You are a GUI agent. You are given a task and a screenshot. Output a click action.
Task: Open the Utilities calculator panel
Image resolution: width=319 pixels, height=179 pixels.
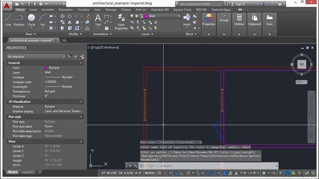click(x=239, y=20)
